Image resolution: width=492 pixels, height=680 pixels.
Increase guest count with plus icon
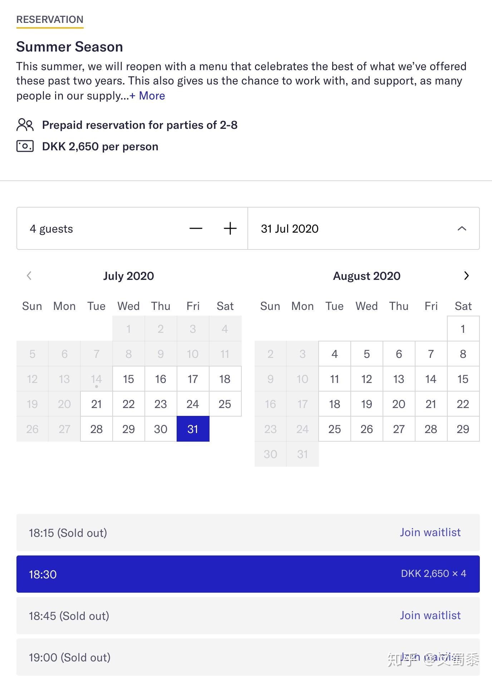[x=230, y=228]
